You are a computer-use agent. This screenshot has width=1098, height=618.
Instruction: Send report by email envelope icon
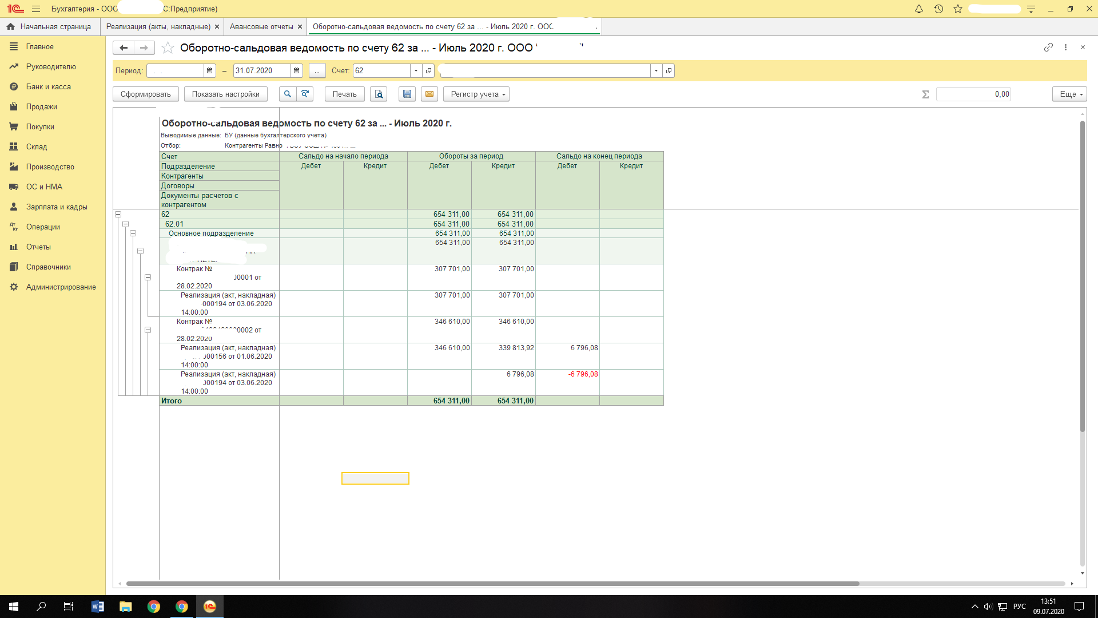[429, 94]
